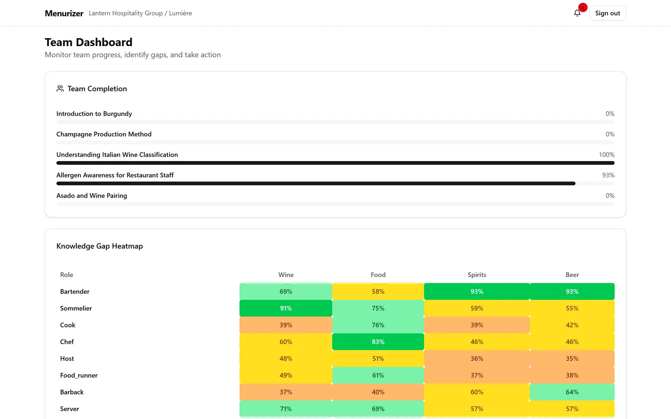Click Server Wine cell showing 71%
Image resolution: width=671 pixels, height=419 pixels.
286,409
